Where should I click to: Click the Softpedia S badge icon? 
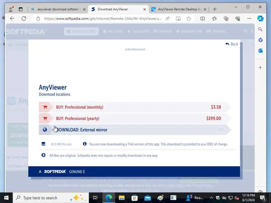[43, 155]
